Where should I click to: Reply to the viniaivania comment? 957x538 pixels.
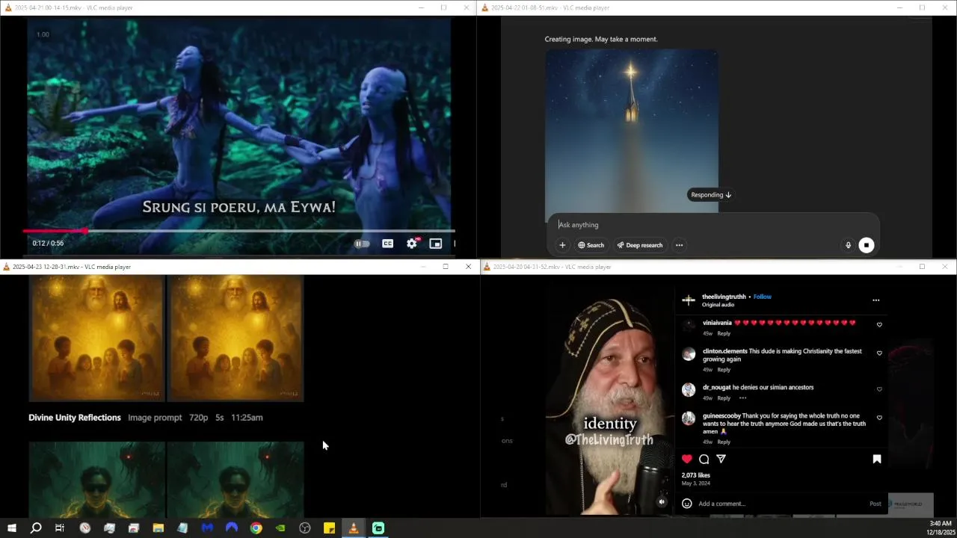click(x=724, y=333)
